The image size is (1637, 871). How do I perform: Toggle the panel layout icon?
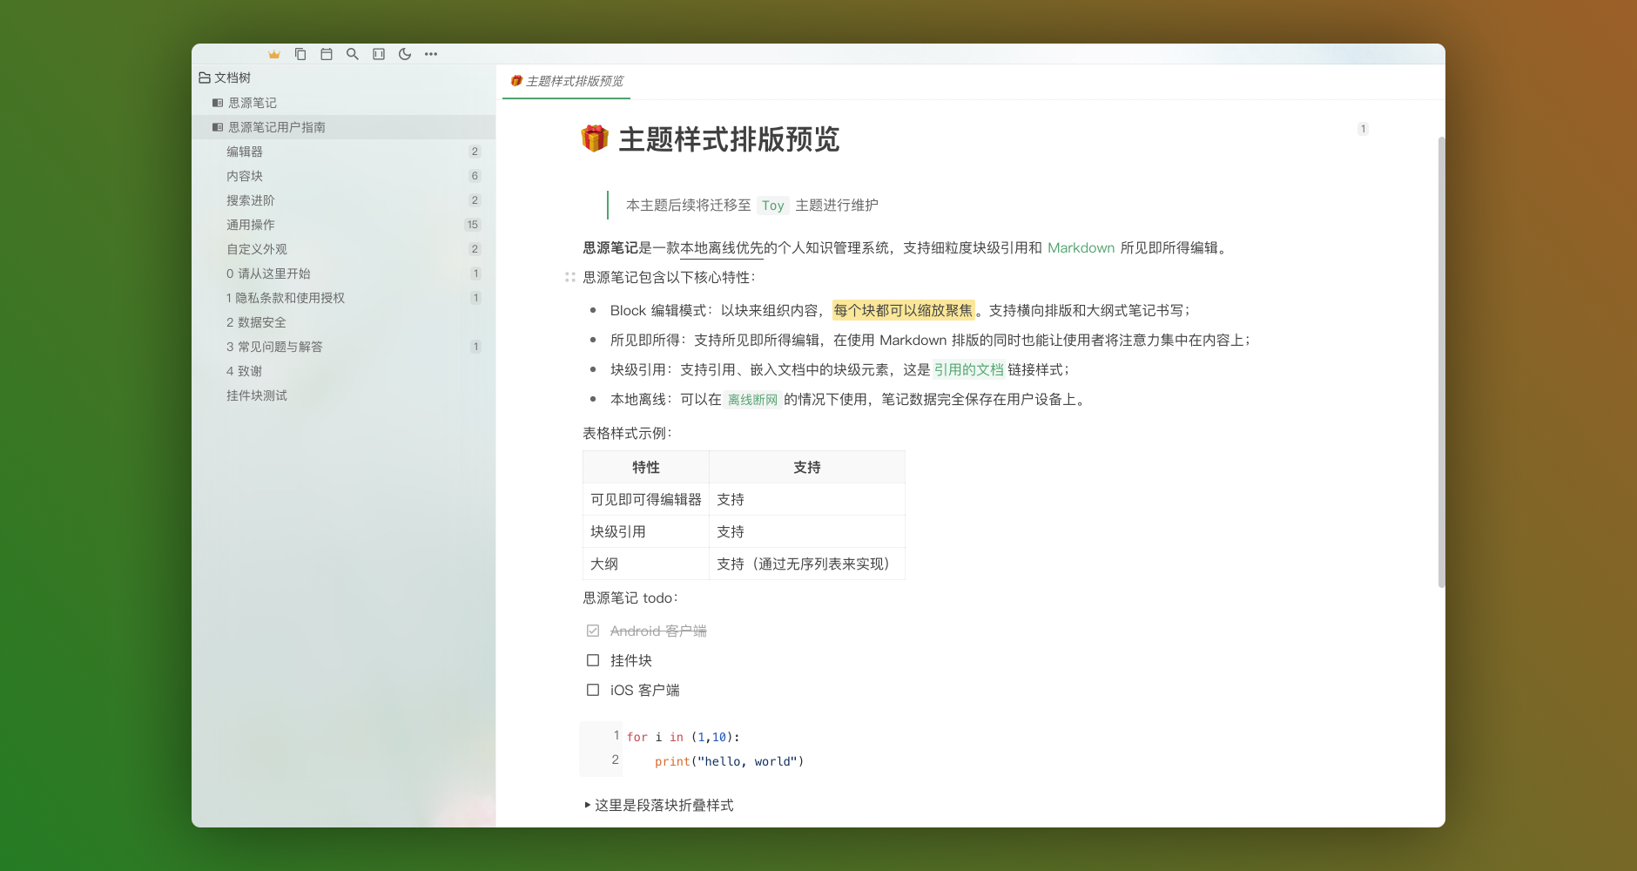[x=379, y=54]
